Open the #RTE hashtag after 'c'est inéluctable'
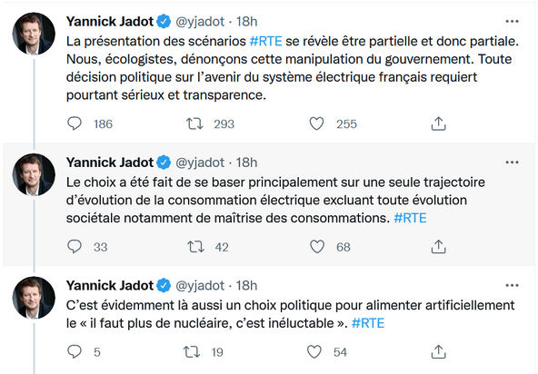 click(368, 323)
